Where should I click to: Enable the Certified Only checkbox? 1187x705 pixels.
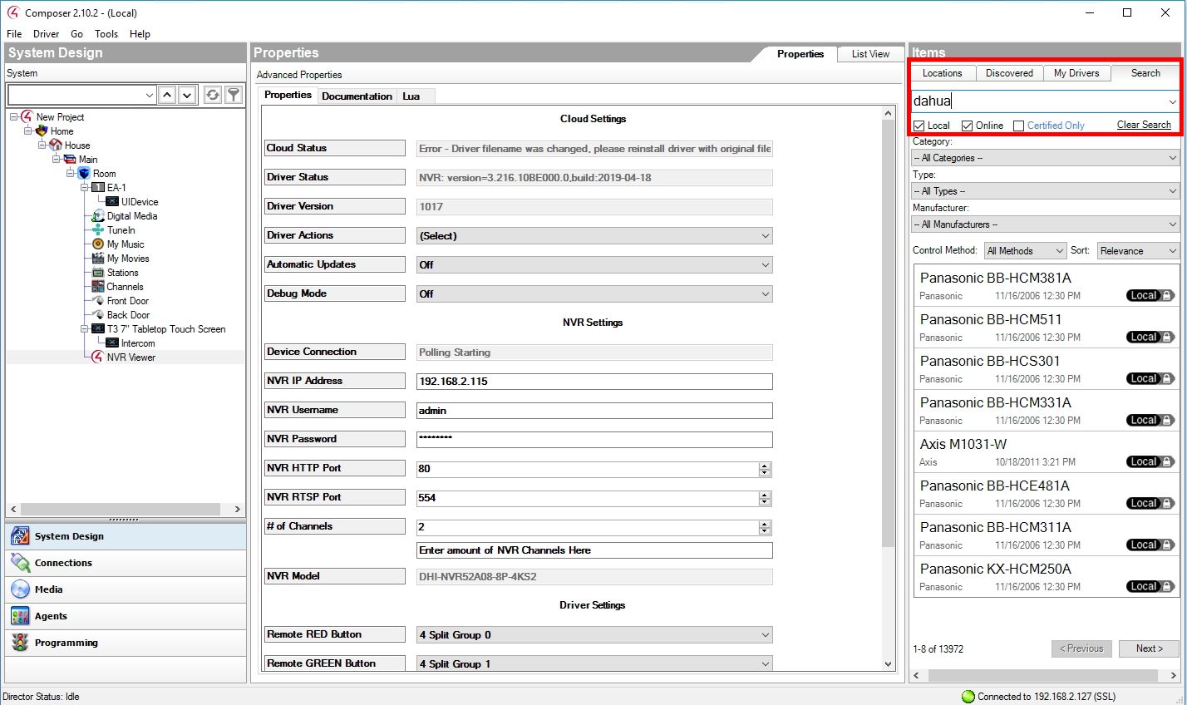1018,126
